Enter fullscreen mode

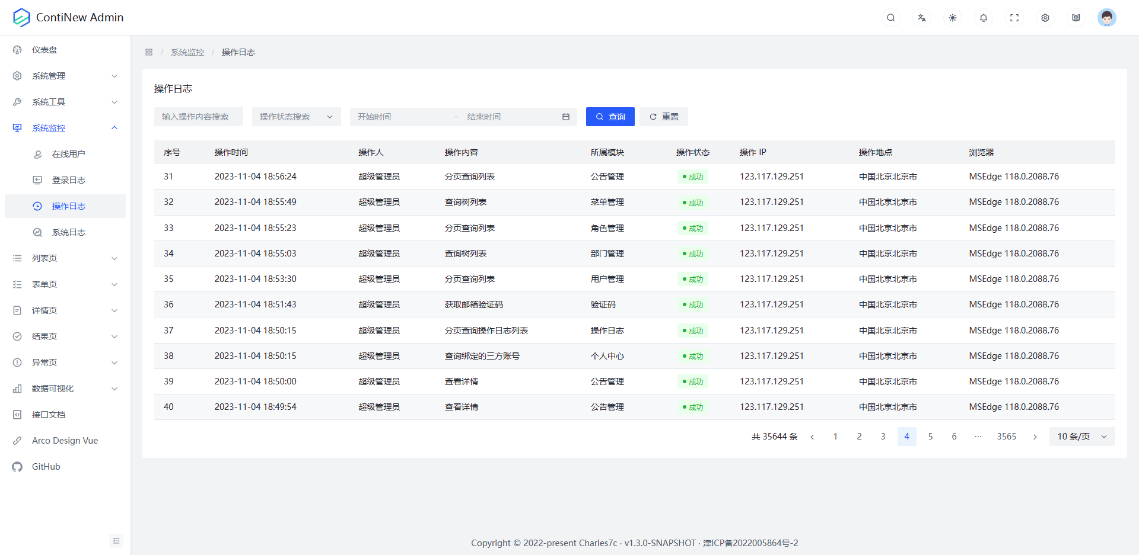[1014, 17]
